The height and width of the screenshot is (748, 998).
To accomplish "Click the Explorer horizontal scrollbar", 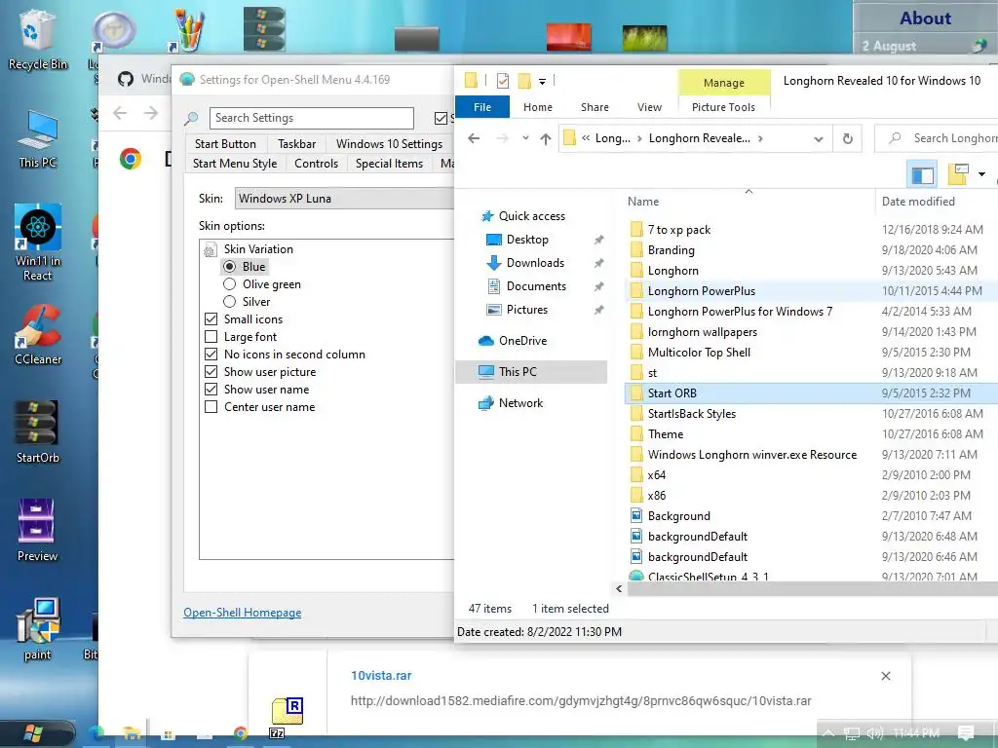I will tap(812, 589).
